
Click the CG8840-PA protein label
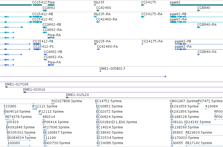point(207,52)
